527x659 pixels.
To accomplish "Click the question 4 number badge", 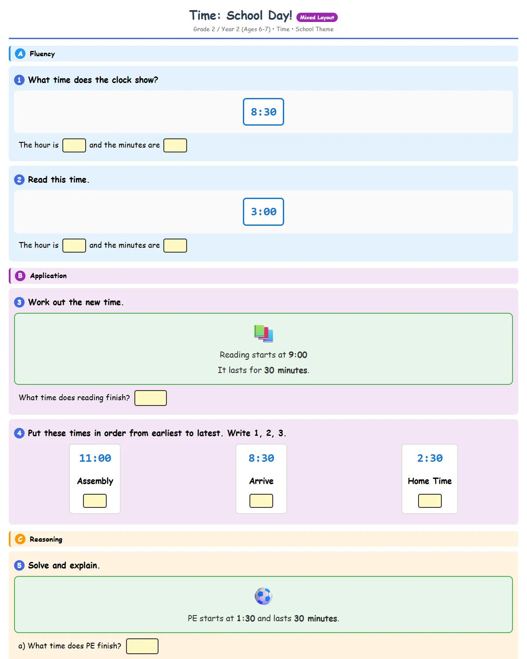I will coord(19,433).
